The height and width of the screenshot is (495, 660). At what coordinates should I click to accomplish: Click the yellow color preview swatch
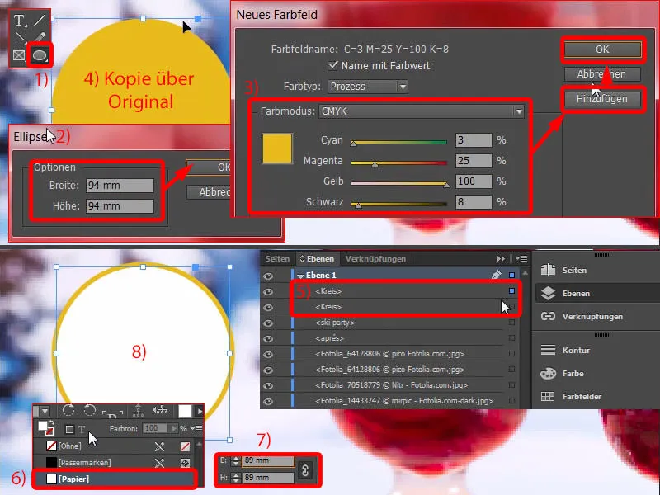(277, 148)
